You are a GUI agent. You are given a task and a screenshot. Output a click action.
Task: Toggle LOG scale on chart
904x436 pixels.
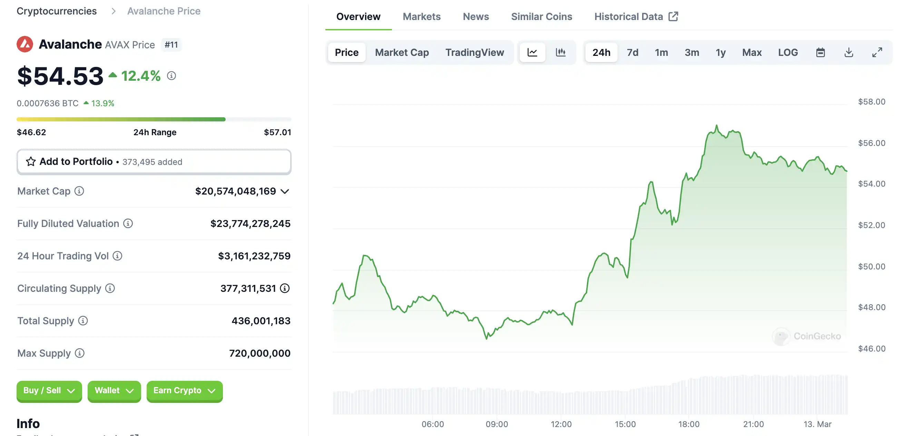788,53
